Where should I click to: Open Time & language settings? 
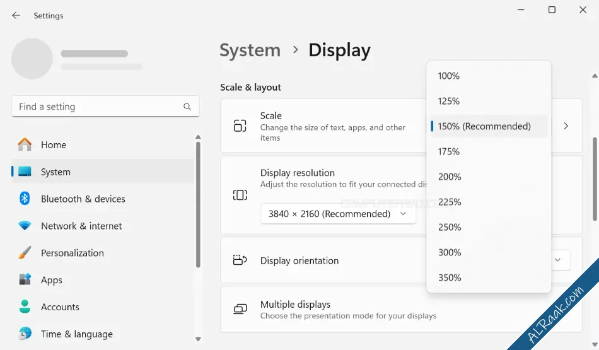pos(103,334)
